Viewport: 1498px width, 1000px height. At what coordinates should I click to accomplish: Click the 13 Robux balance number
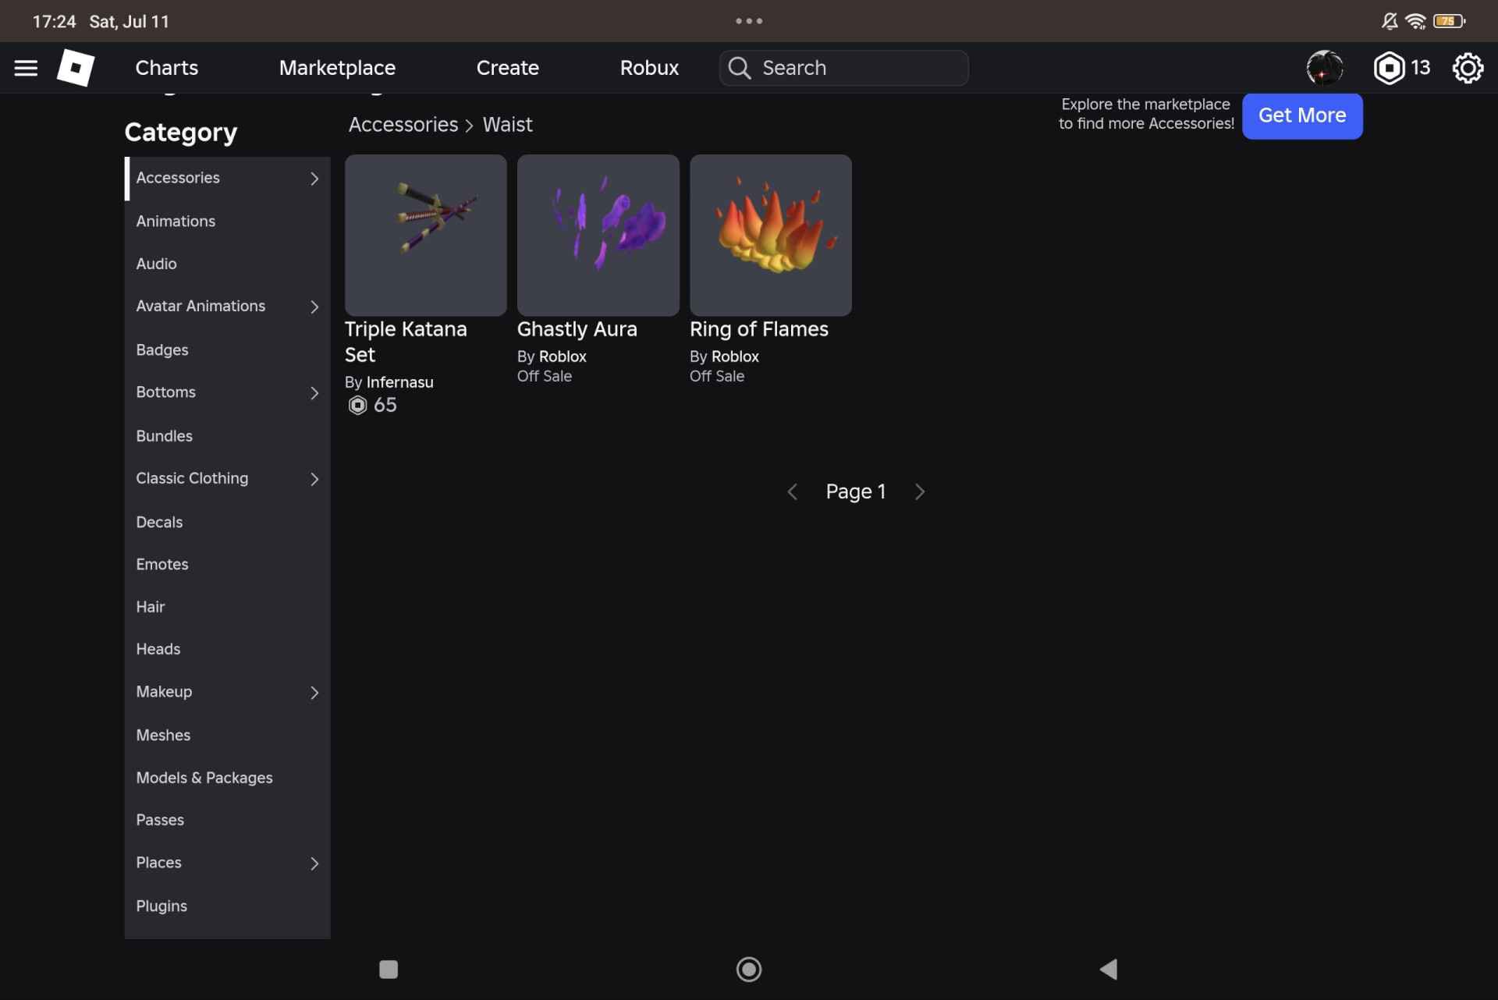pos(1421,68)
